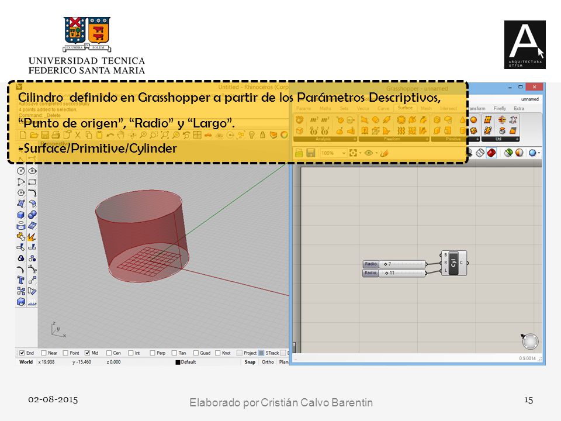The width and height of the screenshot is (561, 421).
Task: Select the Fillet curves tool
Action: [32, 192]
